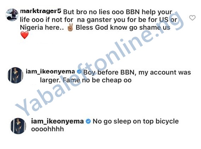The image size is (201, 149).
Task: Open iam_ikeonyema username on 'No go sleep' comment
Action: coord(57,121)
